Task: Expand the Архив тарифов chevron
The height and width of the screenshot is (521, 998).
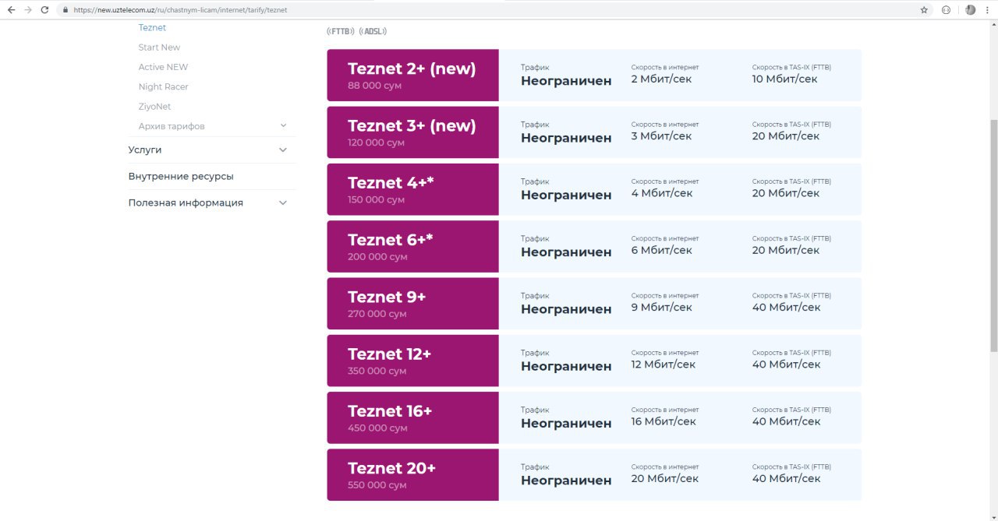Action: click(283, 125)
